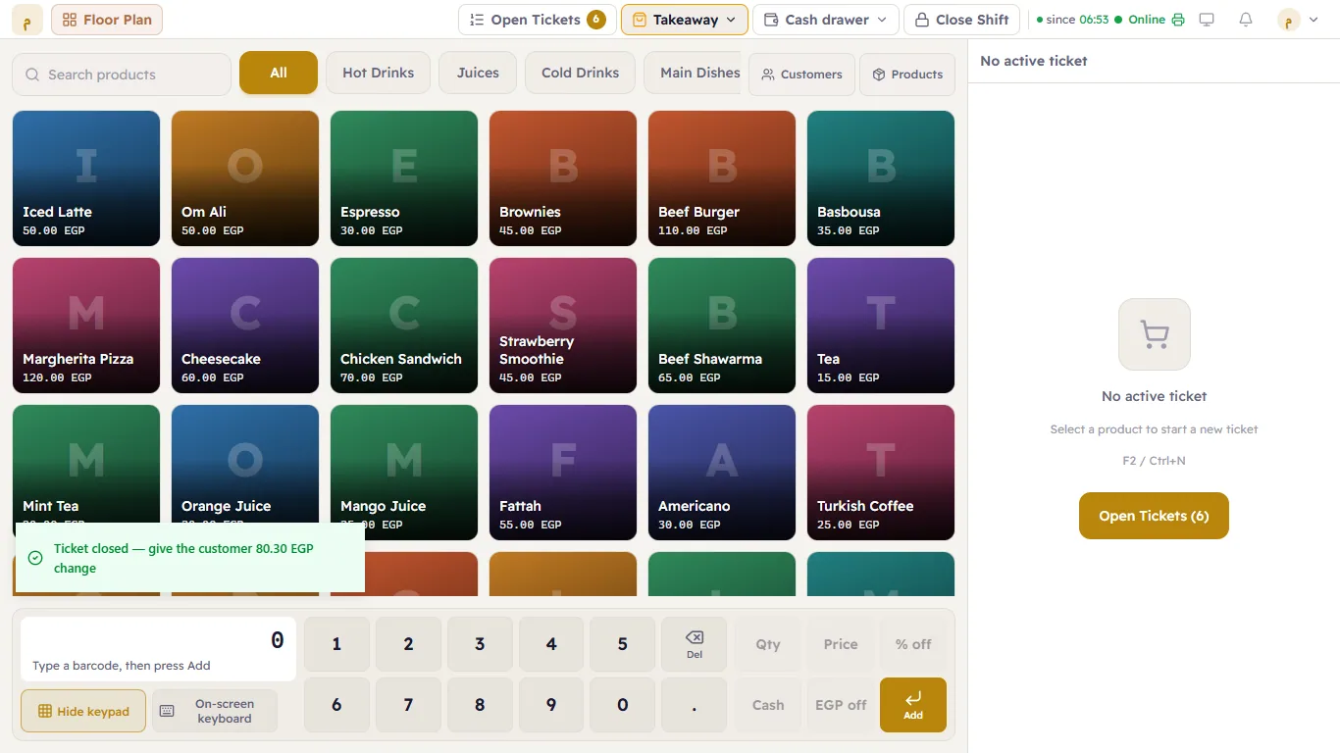Click the printer status icon

coord(1178,20)
